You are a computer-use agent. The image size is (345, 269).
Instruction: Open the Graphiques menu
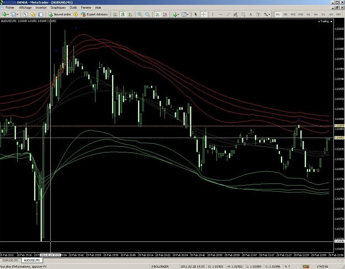click(x=58, y=8)
